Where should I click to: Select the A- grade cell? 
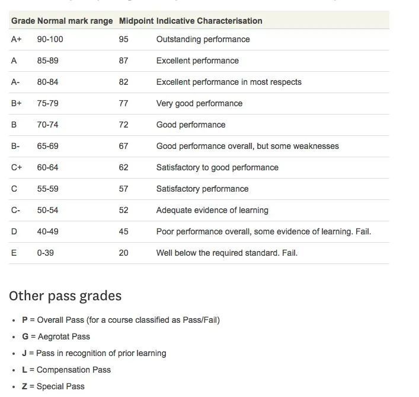point(15,82)
